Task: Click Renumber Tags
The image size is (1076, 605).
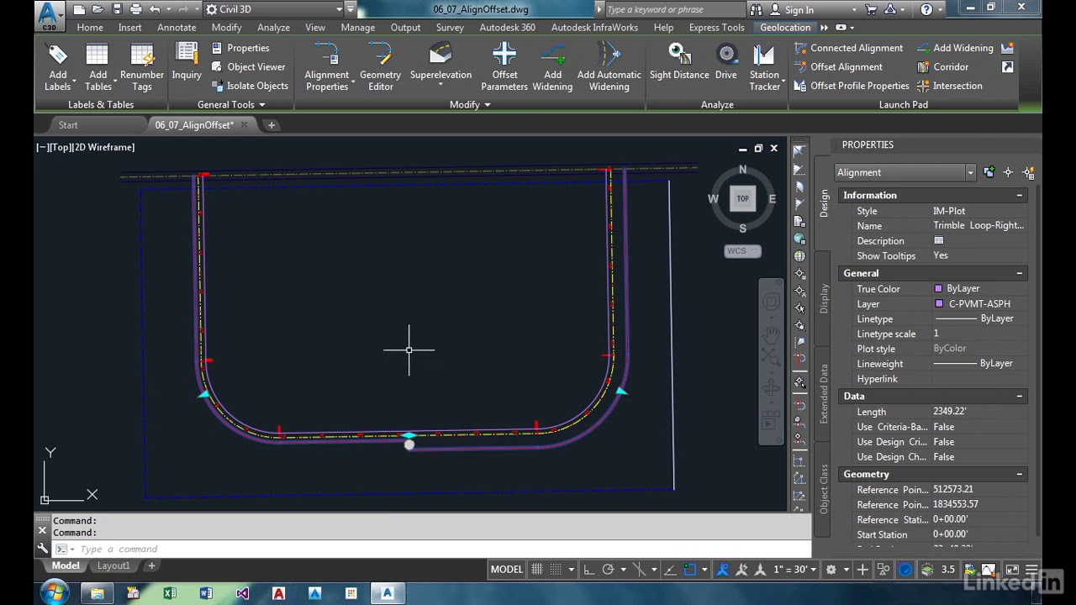Action: coord(142,67)
